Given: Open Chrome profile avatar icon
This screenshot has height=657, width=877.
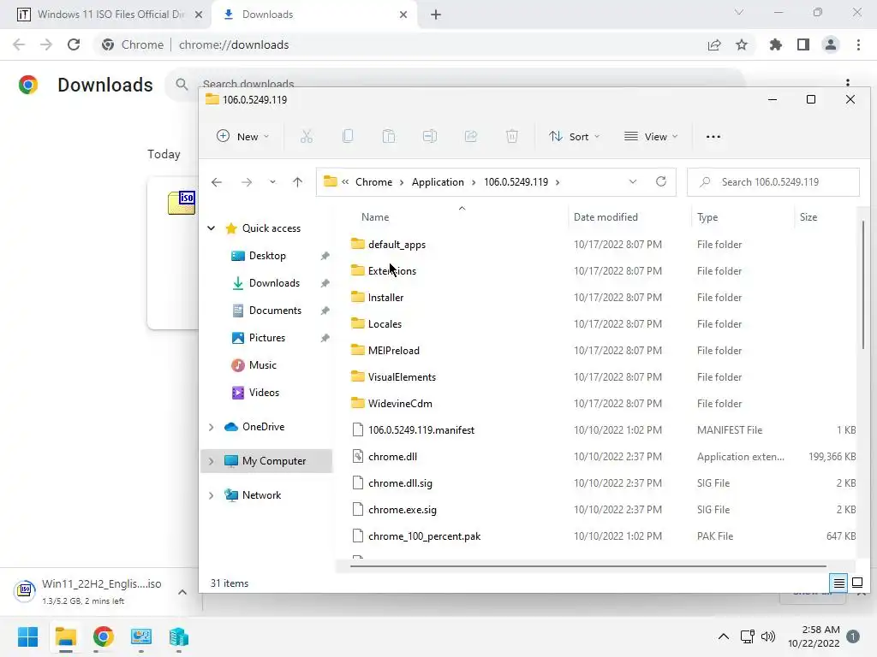Looking at the screenshot, I should tap(831, 44).
